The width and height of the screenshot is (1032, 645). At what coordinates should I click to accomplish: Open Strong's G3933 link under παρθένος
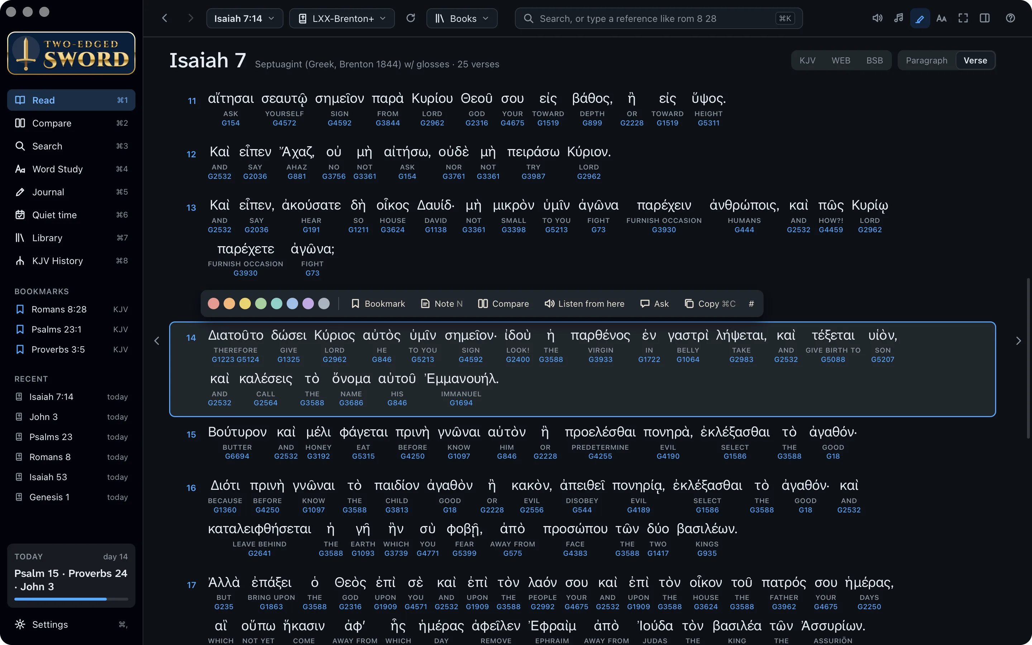click(x=600, y=359)
